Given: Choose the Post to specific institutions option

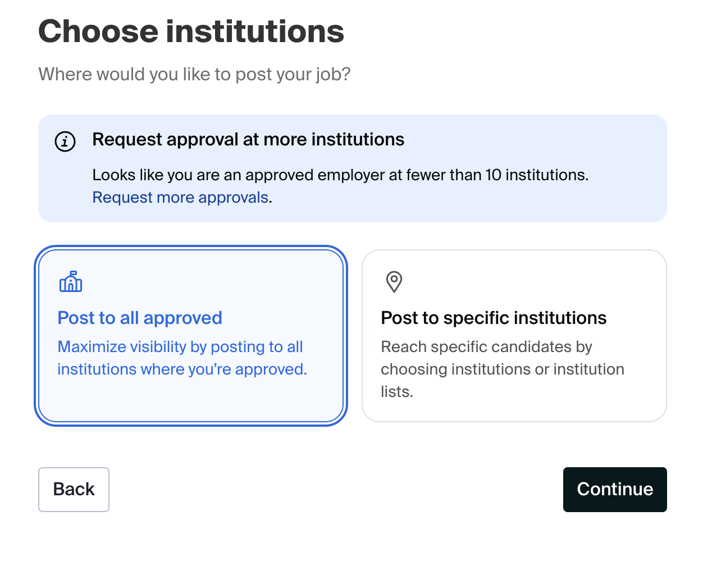Looking at the screenshot, I should pos(514,335).
